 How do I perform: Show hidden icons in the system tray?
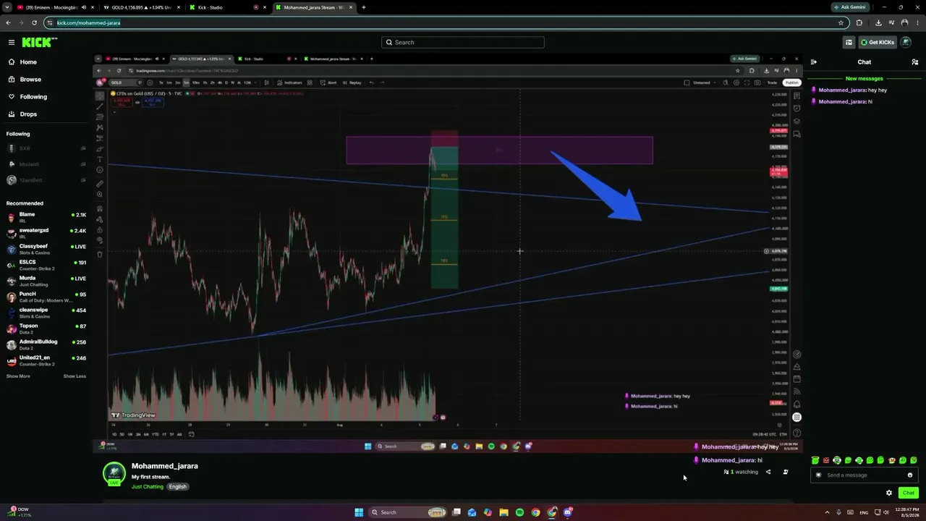click(x=827, y=512)
